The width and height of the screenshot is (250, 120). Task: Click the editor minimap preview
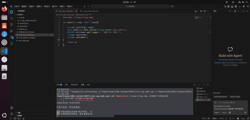tap(202, 18)
